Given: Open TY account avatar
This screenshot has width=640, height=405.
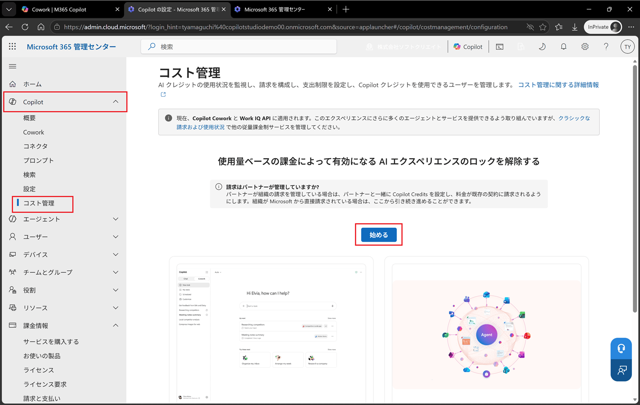Looking at the screenshot, I should point(627,46).
